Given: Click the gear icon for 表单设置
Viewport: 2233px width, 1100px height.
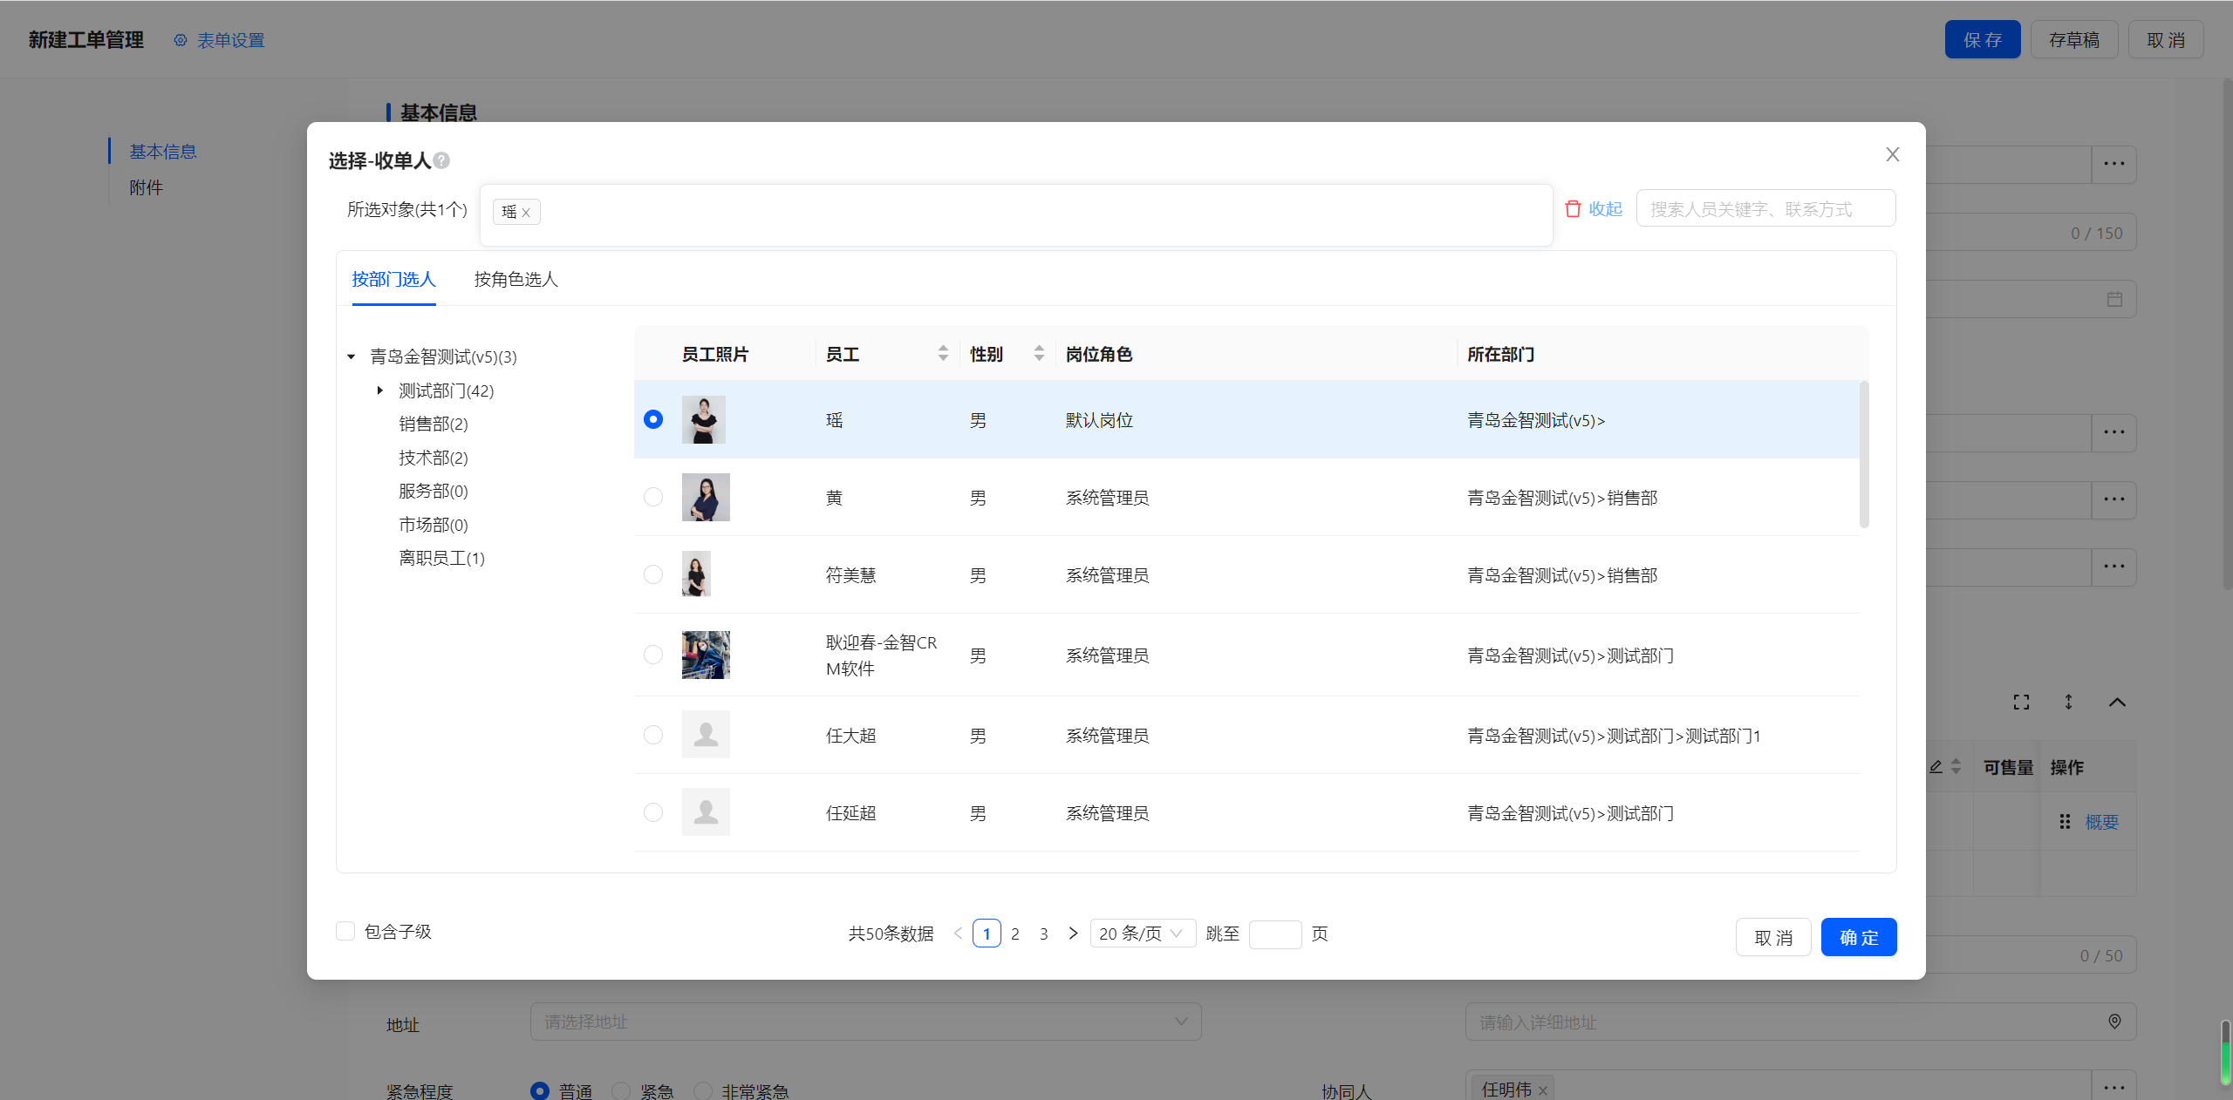Looking at the screenshot, I should pyautogui.click(x=181, y=41).
